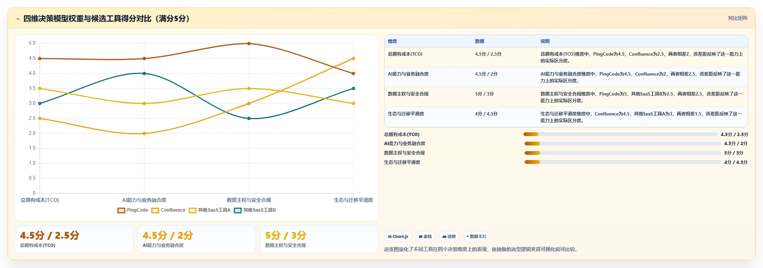This screenshot has width=763, height=268.
Task: Click 其他SaaS工具B's 3.5 point at 生态与迁移平滑度
Action: click(353, 89)
